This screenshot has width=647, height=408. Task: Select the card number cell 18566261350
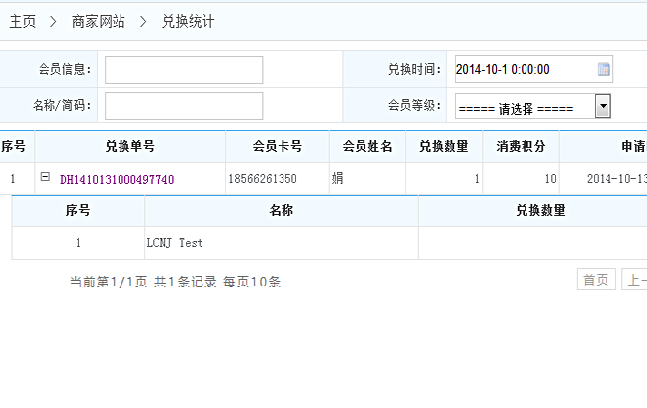pos(262,180)
